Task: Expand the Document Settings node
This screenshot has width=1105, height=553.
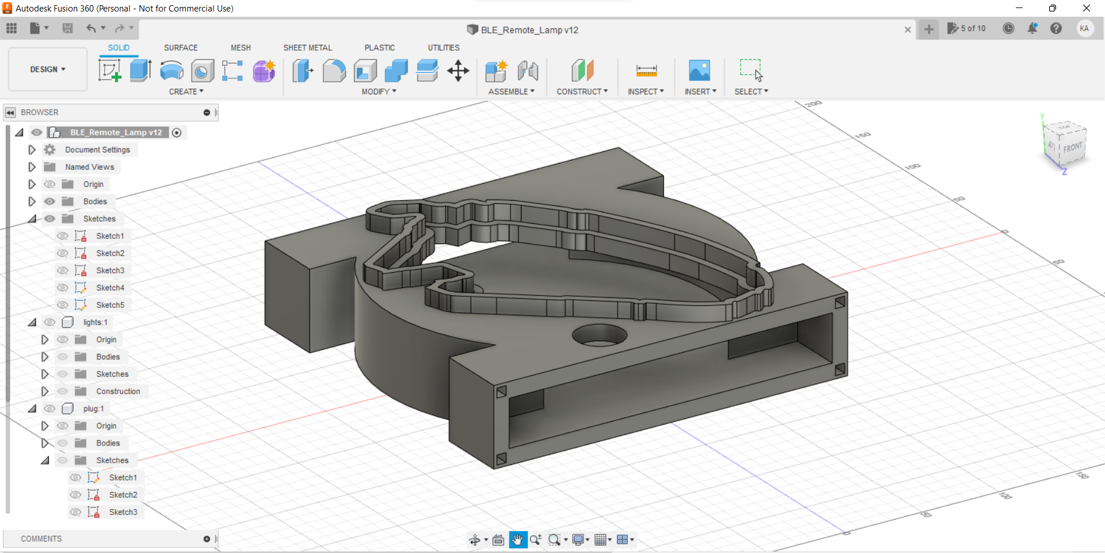Action: (32, 150)
